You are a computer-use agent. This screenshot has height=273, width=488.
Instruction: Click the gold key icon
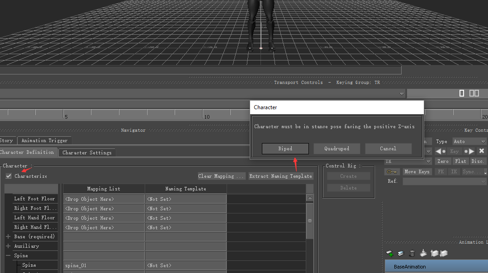tap(392, 172)
